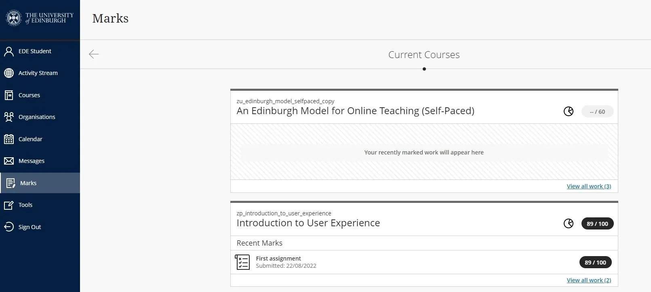Open Introduction to User Experience course
Image resolution: width=651 pixels, height=292 pixels.
[x=308, y=223]
